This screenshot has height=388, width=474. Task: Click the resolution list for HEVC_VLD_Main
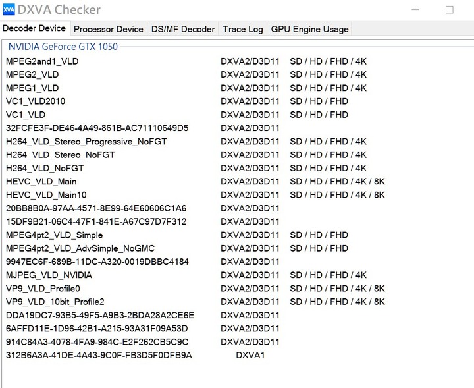pos(337,181)
